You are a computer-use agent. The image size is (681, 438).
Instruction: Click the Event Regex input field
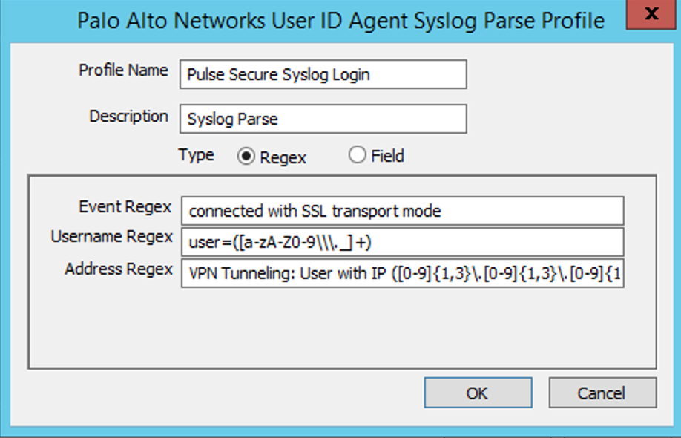404,210
